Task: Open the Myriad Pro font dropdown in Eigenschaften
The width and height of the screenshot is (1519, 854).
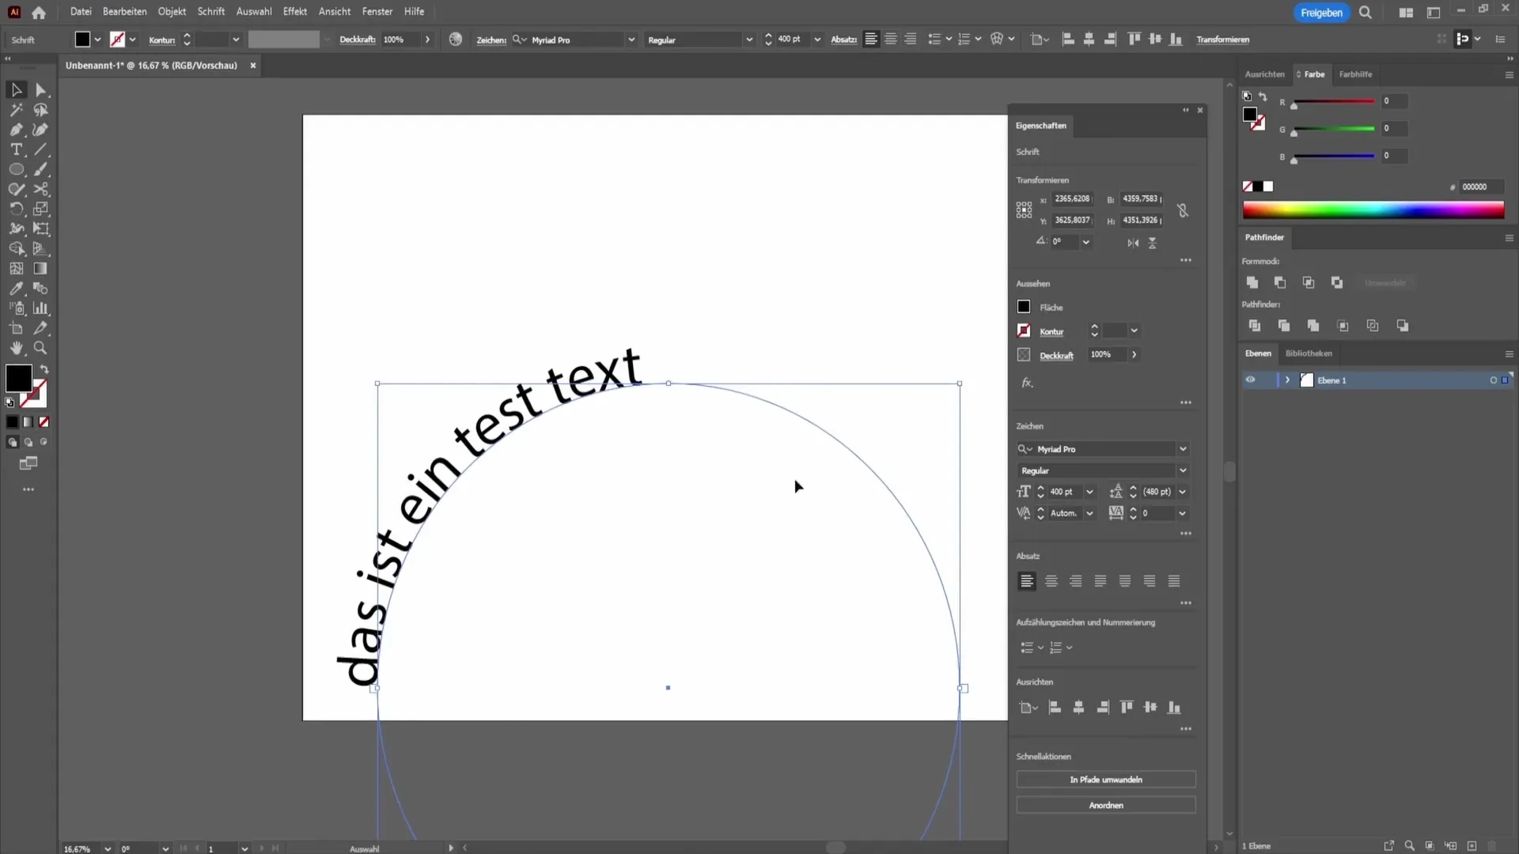Action: coord(1183,449)
